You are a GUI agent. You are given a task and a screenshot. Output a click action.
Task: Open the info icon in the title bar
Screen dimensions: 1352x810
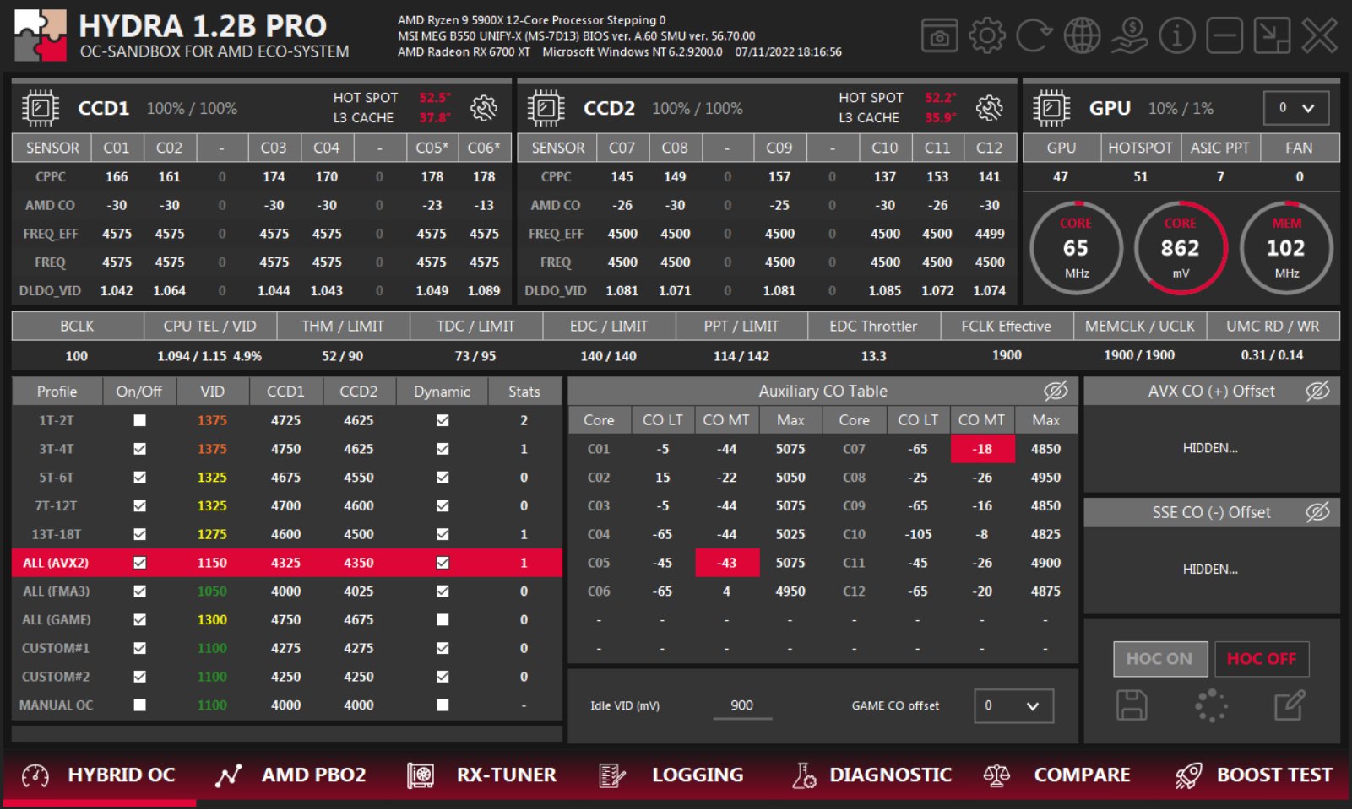1177,36
